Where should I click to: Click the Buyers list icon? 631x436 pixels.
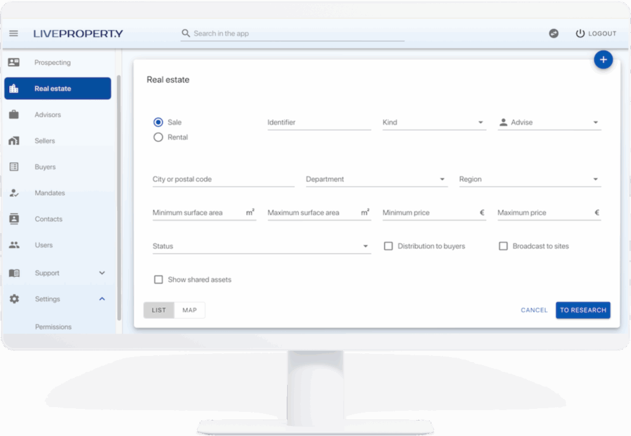[x=14, y=167]
